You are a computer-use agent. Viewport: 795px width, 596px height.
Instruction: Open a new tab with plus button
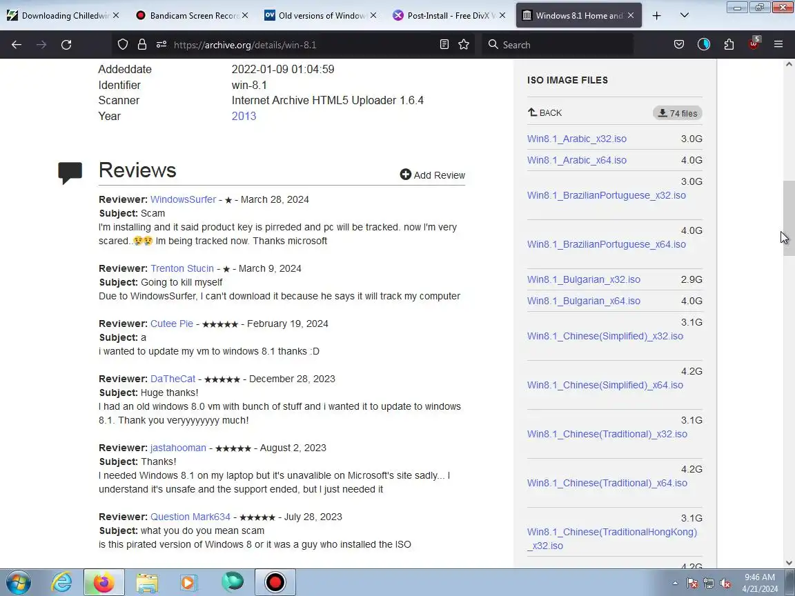point(656,15)
